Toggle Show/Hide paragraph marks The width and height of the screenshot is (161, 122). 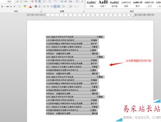(x=82, y=2)
